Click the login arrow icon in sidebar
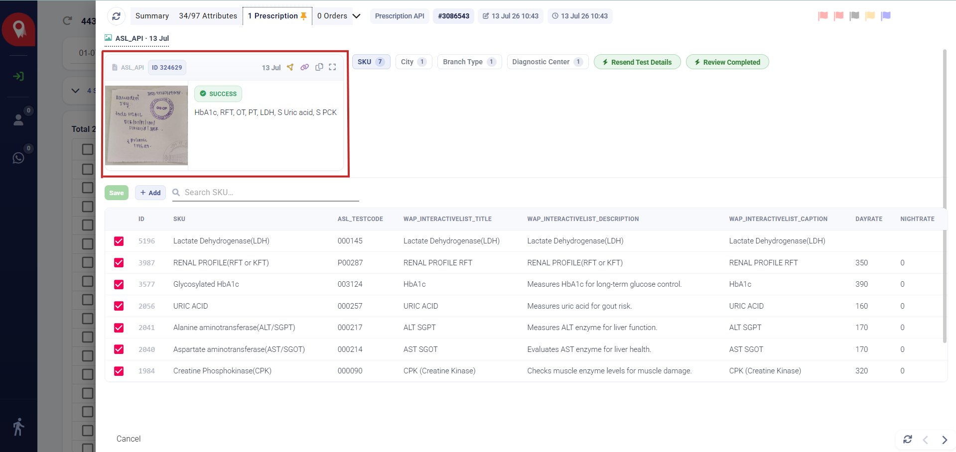Image resolution: width=956 pixels, height=452 pixels. pyautogui.click(x=18, y=76)
